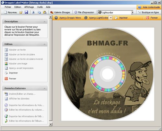Open Galerie d'images

click(x=60, y=12)
